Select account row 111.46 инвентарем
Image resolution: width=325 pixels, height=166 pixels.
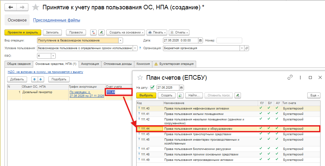click(227, 141)
